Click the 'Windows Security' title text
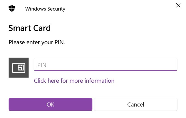Image resolution: width=186 pixels, height=118 pixels. (45, 9)
